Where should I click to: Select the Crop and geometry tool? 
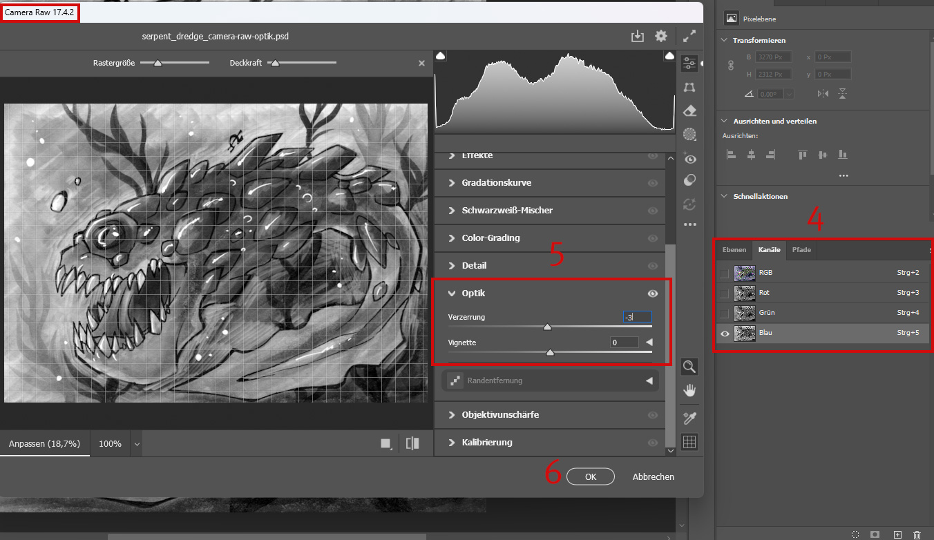pos(689,88)
